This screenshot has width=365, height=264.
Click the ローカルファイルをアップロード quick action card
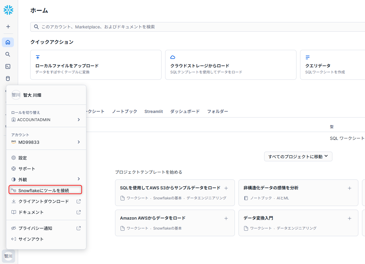pyautogui.click(x=96, y=65)
